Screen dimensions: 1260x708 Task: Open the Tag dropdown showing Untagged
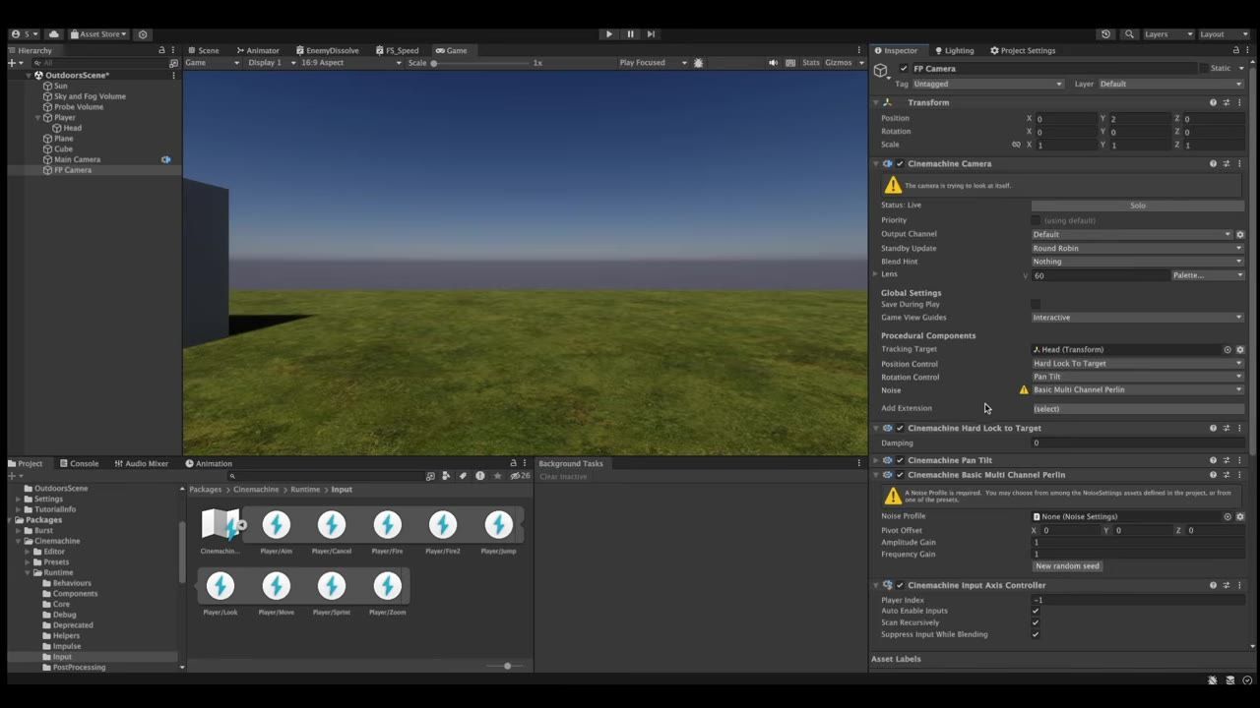pyautogui.click(x=988, y=85)
